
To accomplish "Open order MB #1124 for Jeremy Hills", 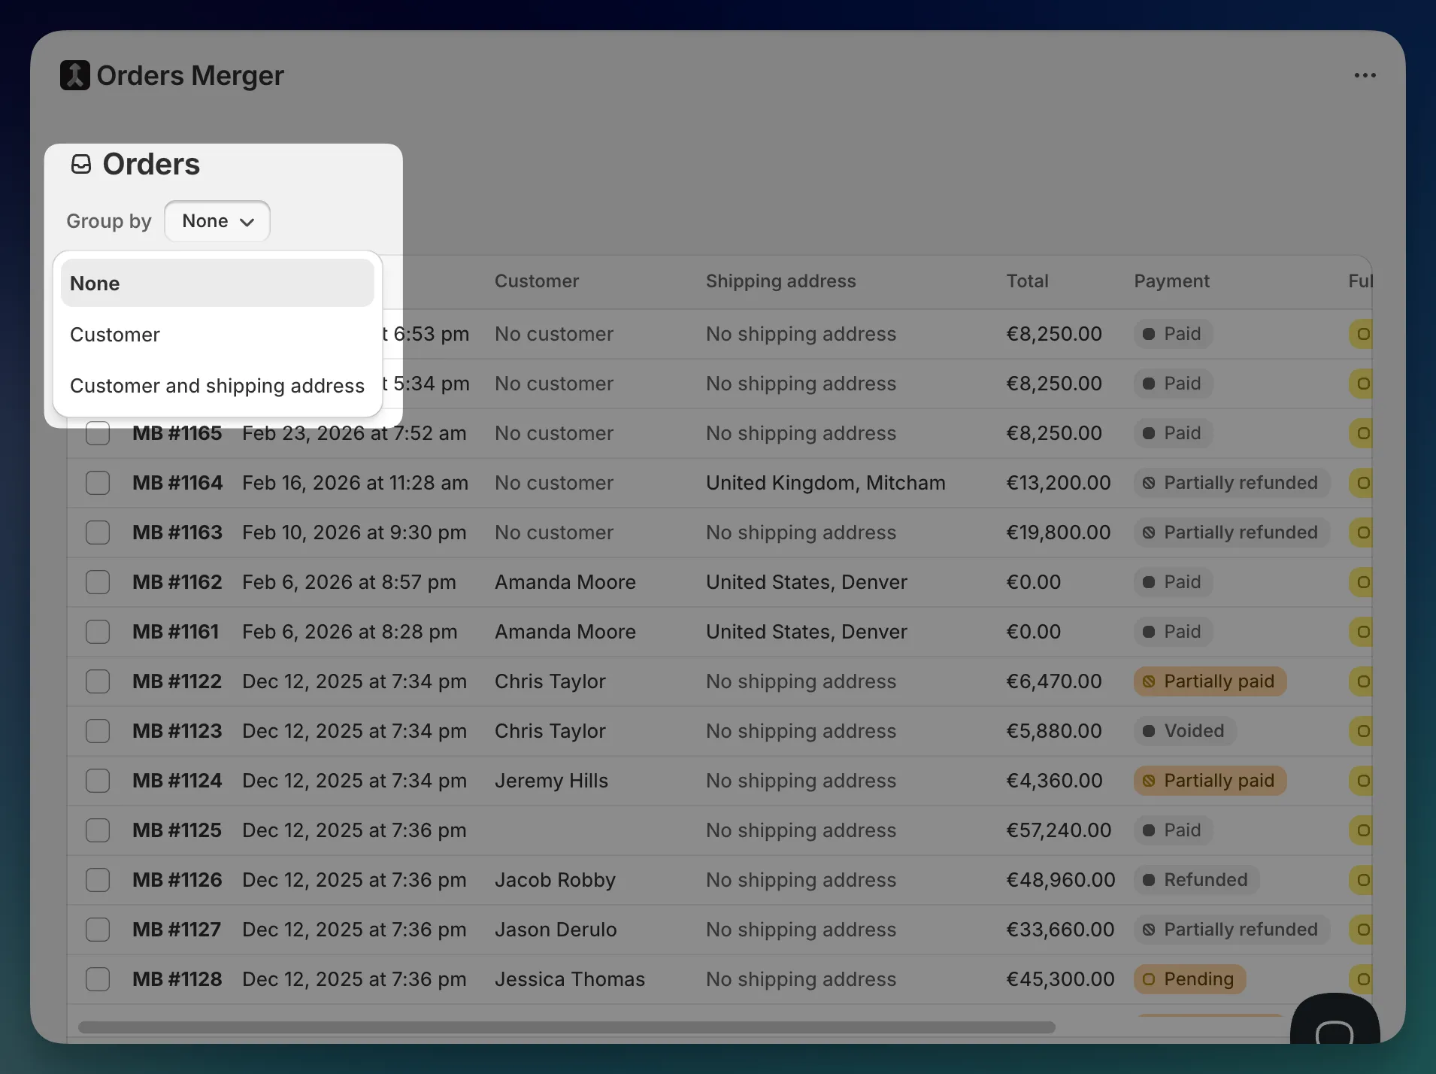I will point(177,781).
